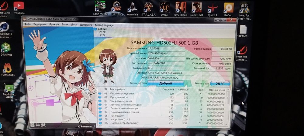Select the Перепризначені сектори row
This screenshot has width=304, height=136.
click(162, 108)
